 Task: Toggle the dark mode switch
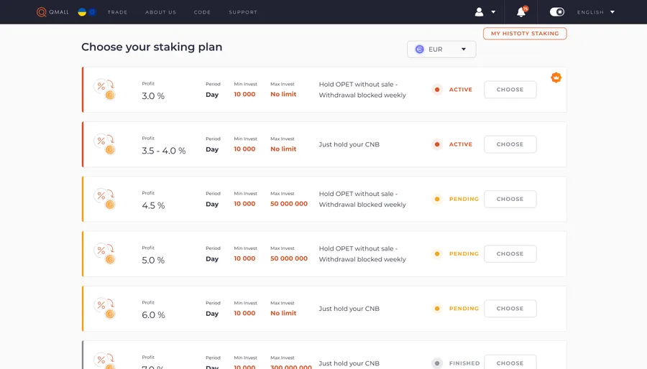click(x=557, y=12)
